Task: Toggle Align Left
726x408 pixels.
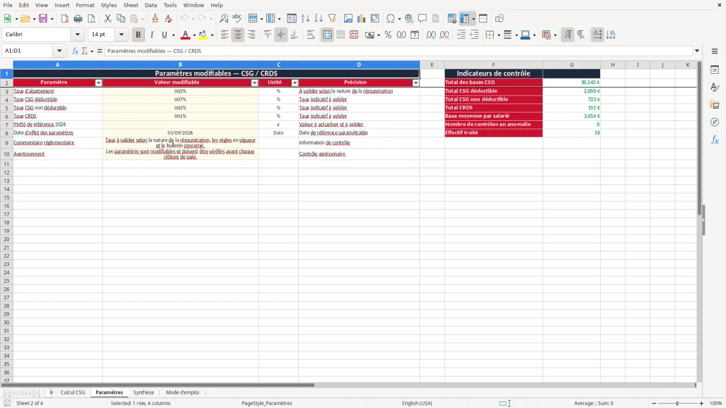Action: point(224,35)
